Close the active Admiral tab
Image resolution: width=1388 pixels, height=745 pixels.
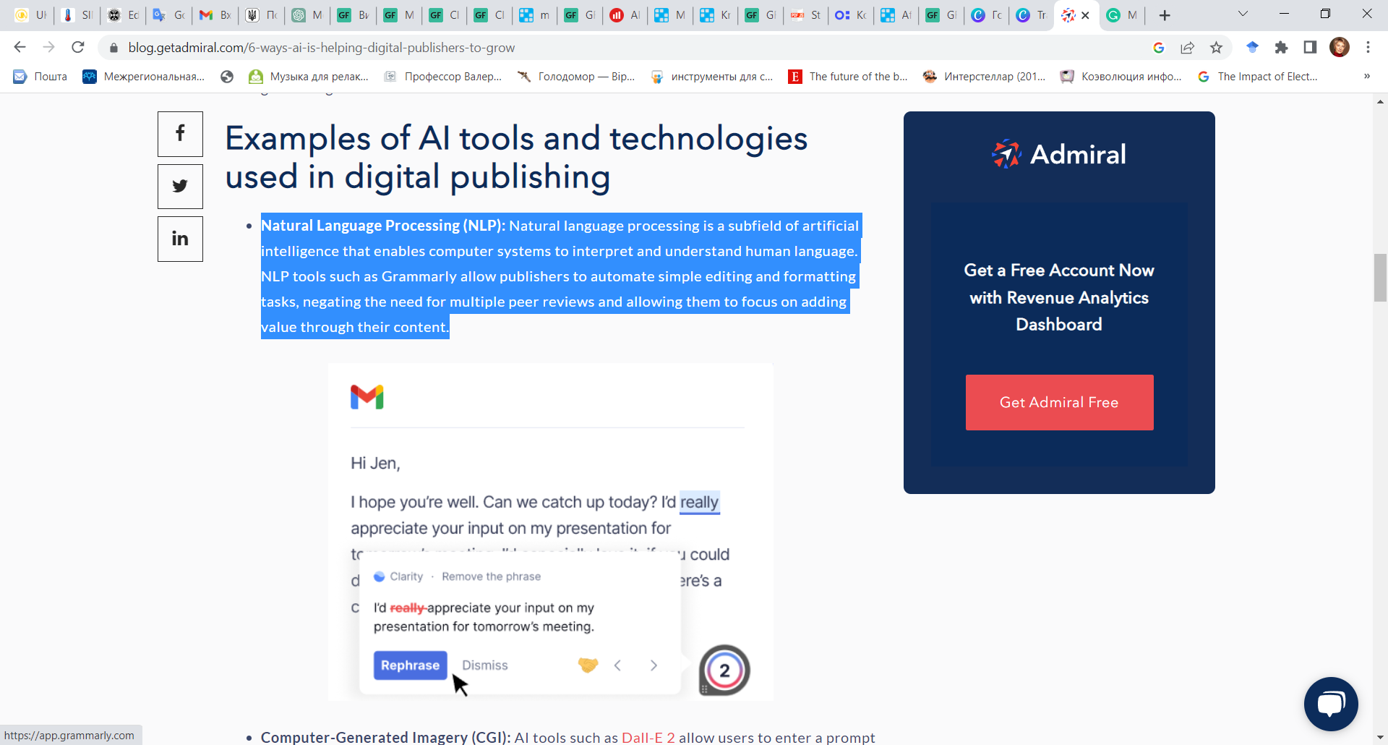[1085, 15]
